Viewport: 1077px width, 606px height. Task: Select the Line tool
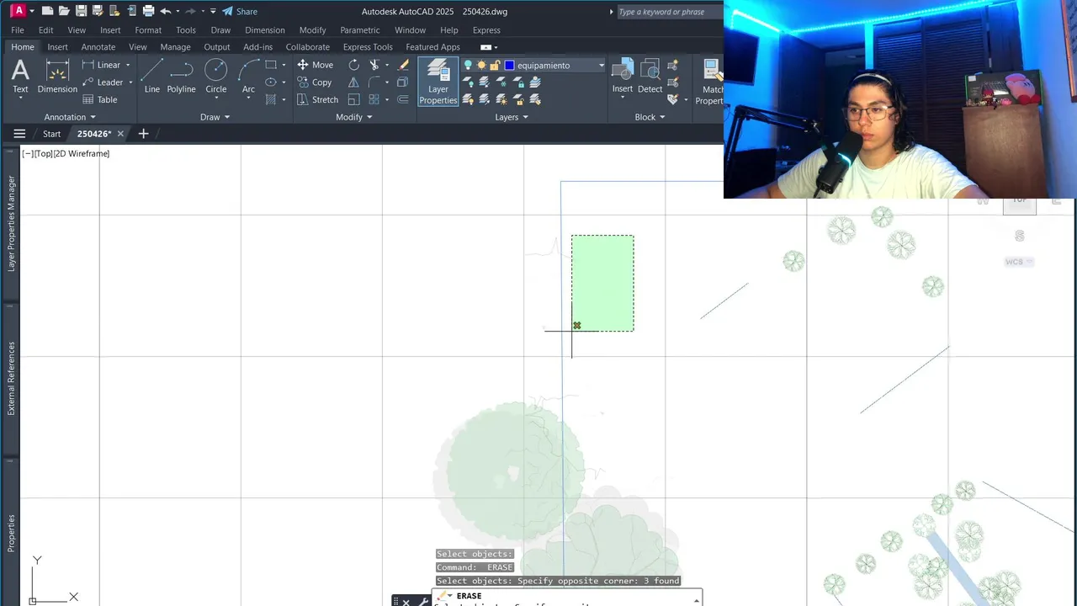(152, 76)
